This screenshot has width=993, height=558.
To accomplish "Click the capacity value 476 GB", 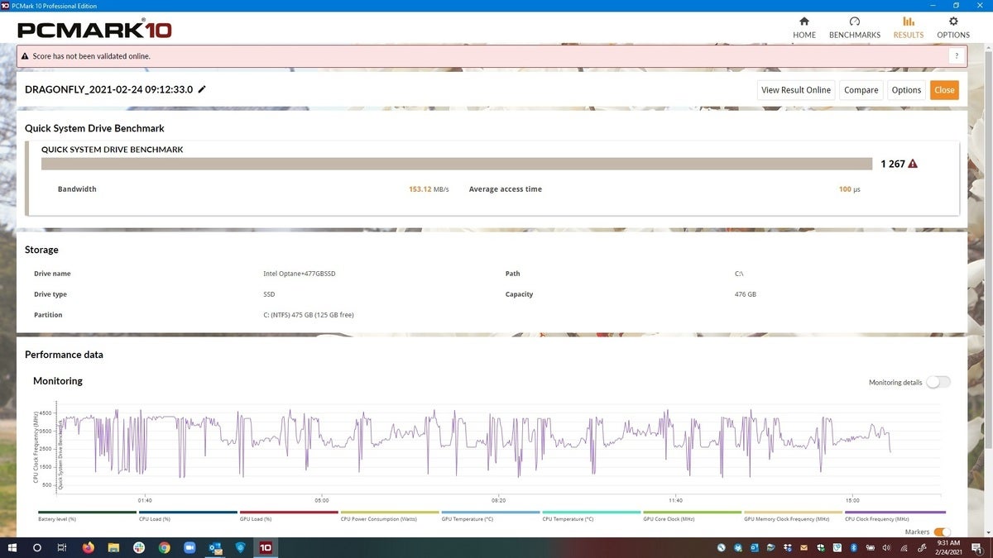I will coord(746,294).
